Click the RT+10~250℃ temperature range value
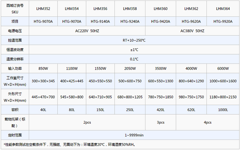 coord(134,40)
